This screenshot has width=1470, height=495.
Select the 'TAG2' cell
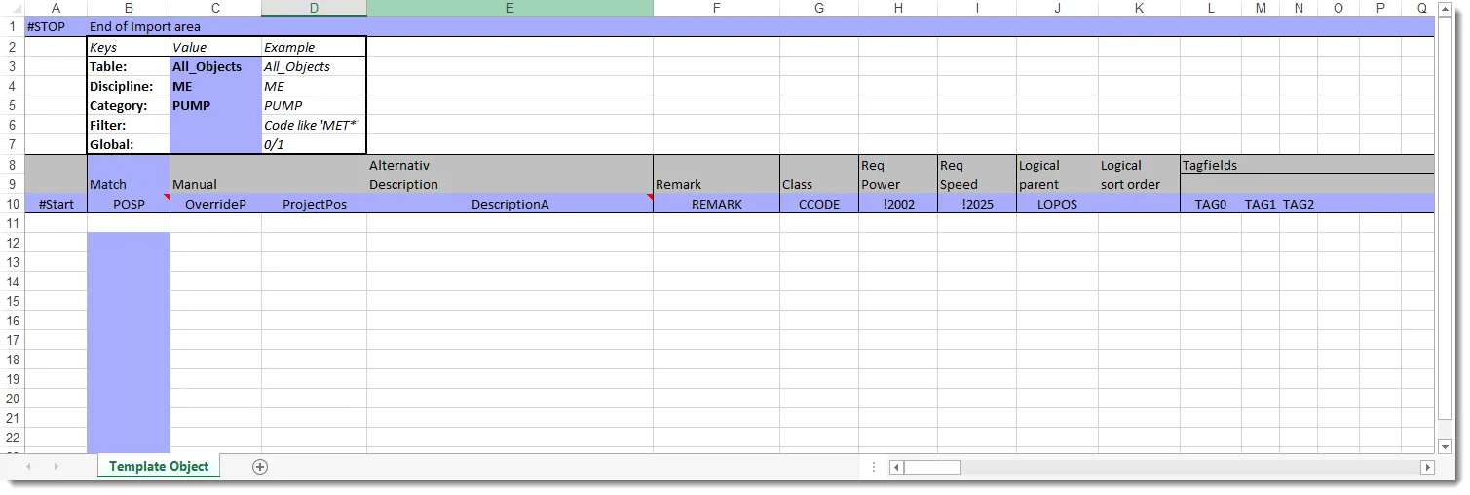pos(1299,204)
